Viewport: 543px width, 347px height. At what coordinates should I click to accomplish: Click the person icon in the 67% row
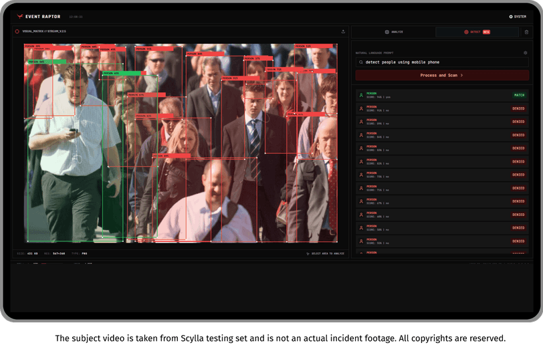(x=361, y=201)
